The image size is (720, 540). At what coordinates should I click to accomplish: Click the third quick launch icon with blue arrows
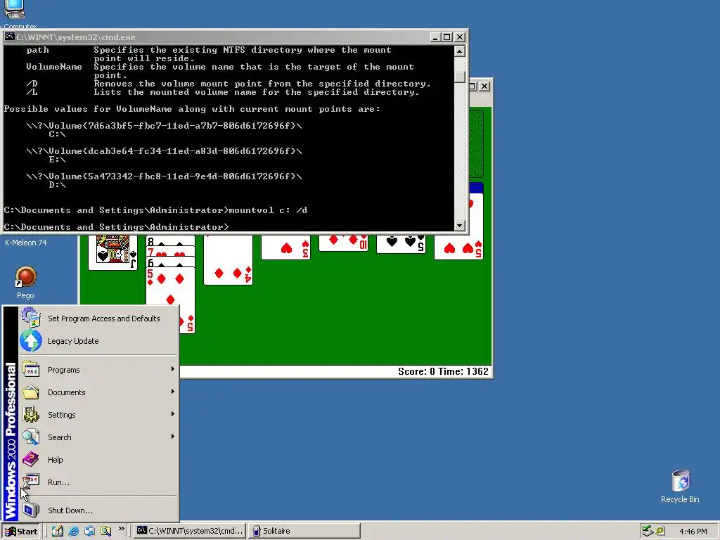pyautogui.click(x=89, y=531)
